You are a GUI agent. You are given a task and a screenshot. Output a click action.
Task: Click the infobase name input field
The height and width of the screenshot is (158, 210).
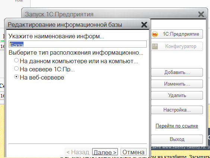pyautogui.click(x=77, y=44)
